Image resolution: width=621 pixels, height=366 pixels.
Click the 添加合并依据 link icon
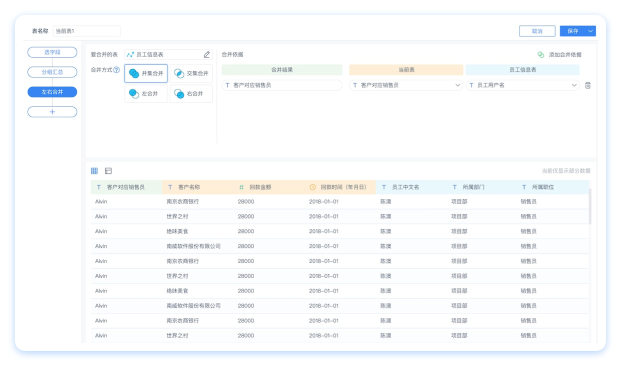tap(540, 55)
